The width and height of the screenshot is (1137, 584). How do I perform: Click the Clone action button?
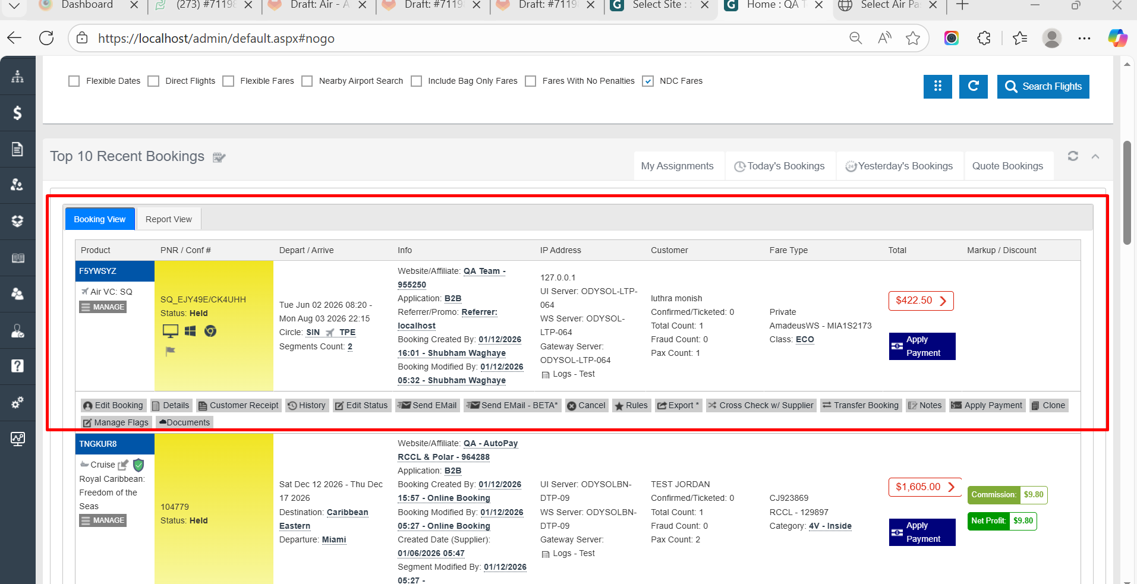[x=1048, y=405]
